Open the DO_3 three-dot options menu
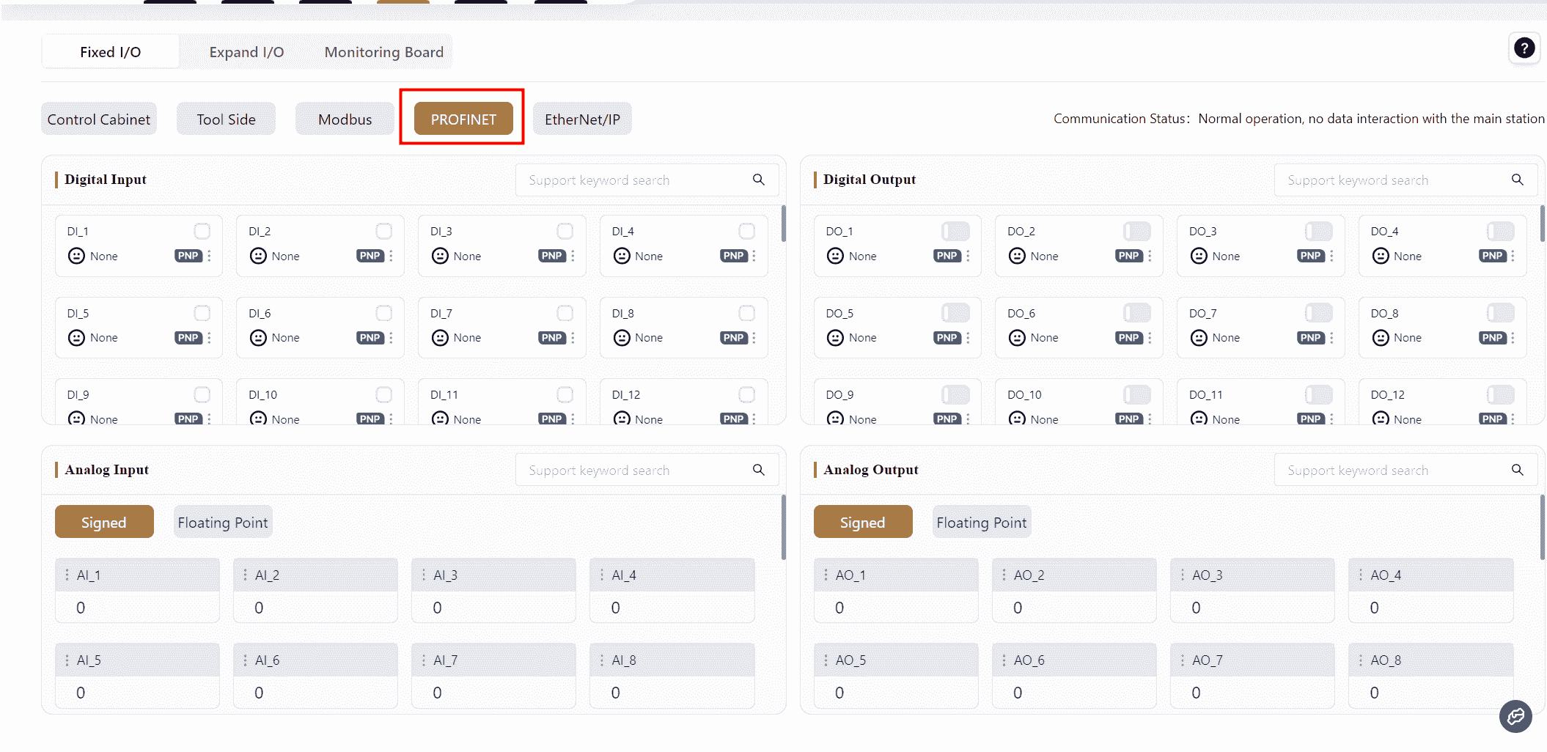The width and height of the screenshot is (1547, 752). pos(1331,256)
